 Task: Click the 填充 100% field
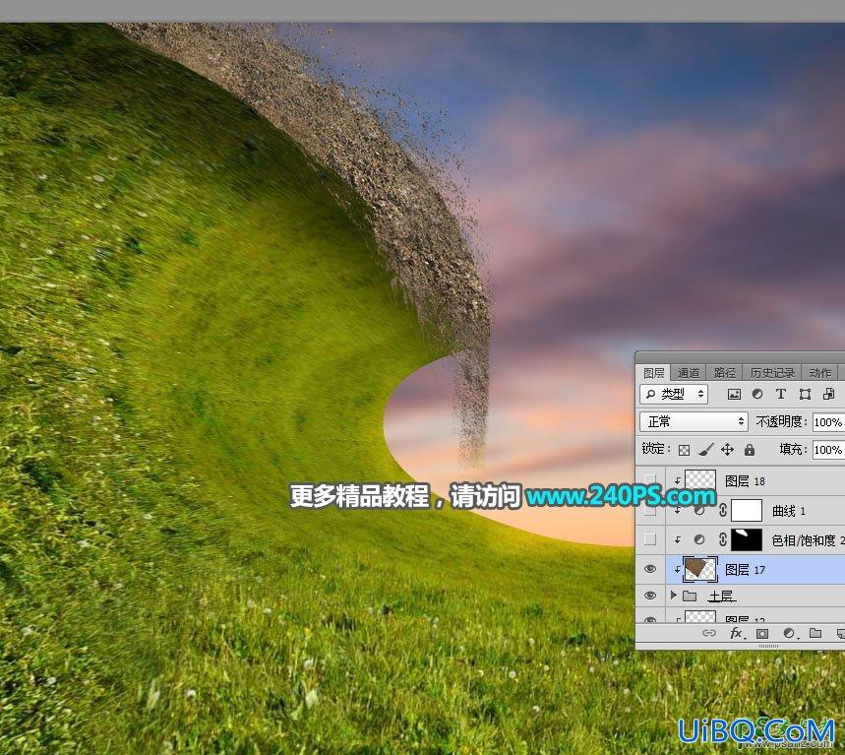pyautogui.click(x=829, y=449)
